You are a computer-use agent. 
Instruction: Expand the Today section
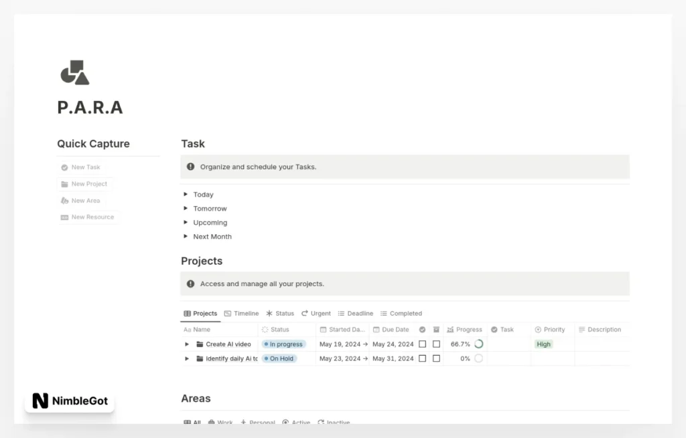pos(186,194)
